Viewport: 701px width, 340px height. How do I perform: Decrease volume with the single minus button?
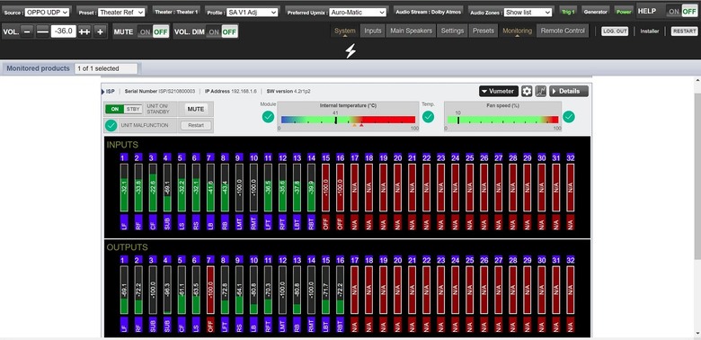(27, 31)
